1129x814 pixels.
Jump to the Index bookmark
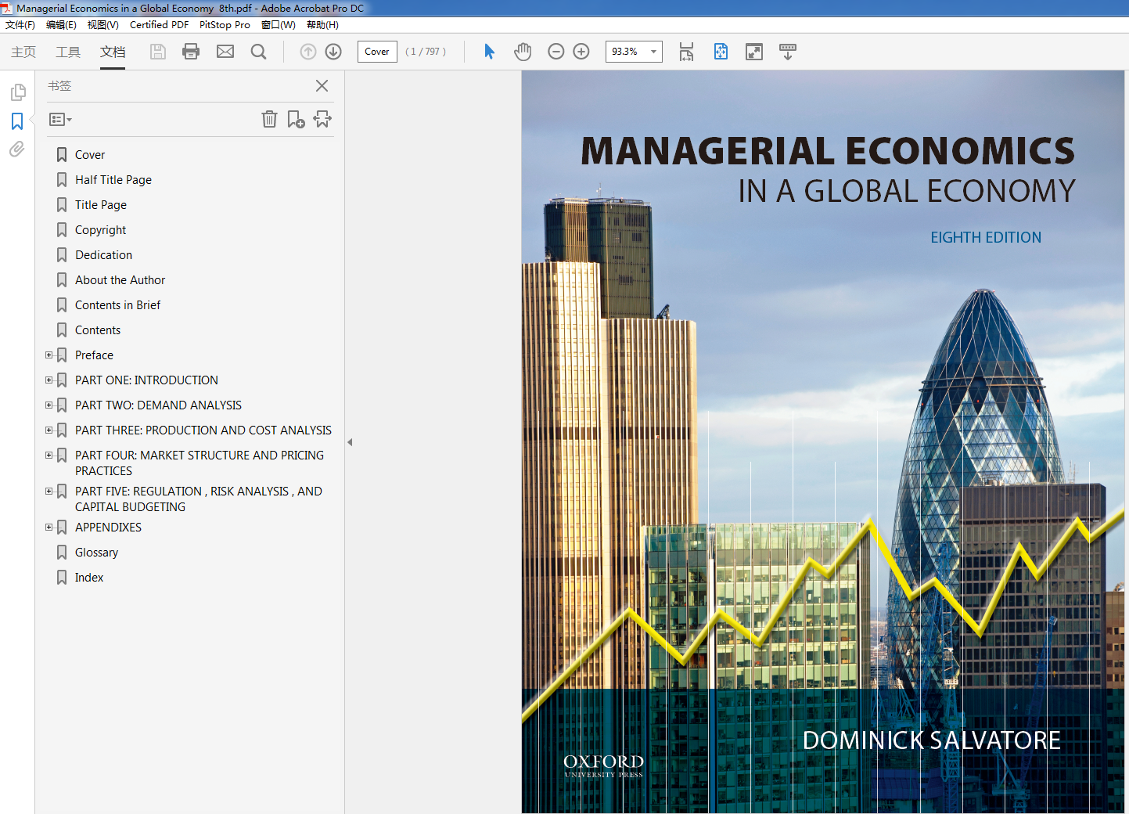[89, 578]
